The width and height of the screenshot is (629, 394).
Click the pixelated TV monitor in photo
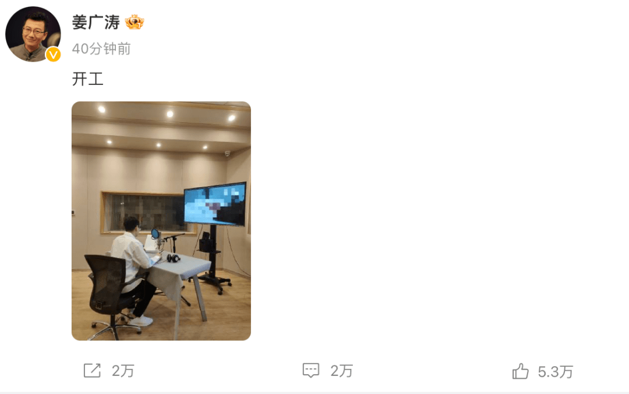(x=215, y=204)
